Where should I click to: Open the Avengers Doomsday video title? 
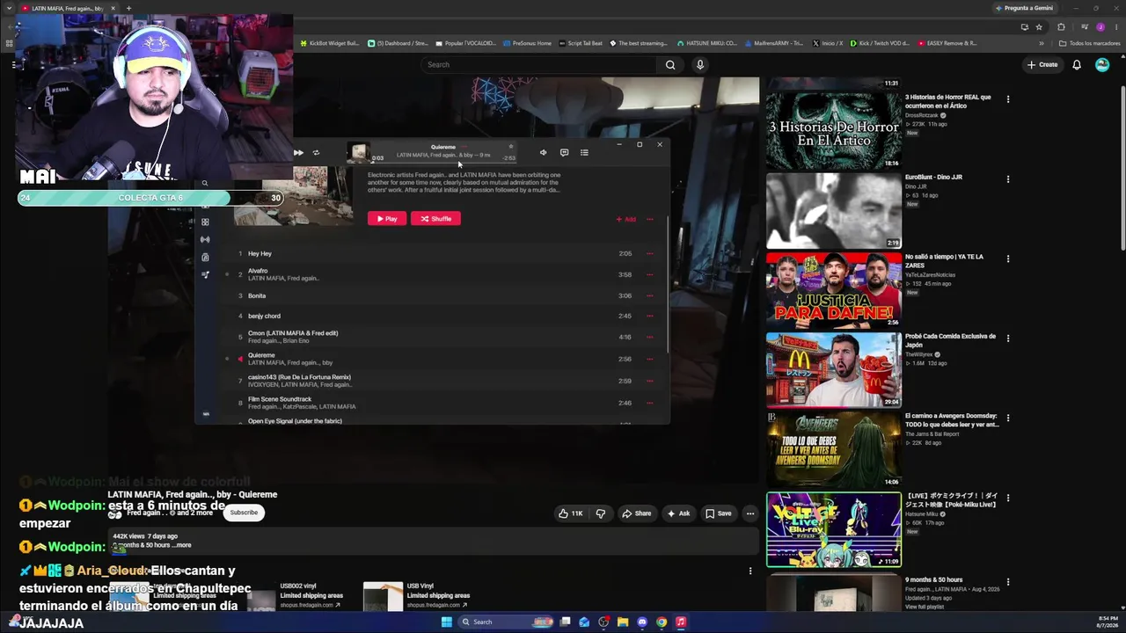[x=952, y=420]
